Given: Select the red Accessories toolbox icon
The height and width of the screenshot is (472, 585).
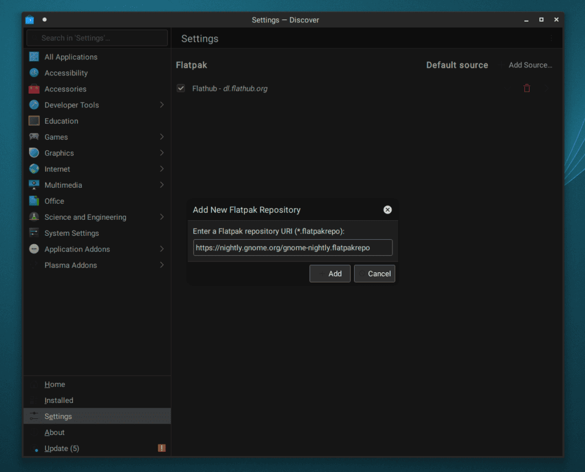Looking at the screenshot, I should click(34, 89).
